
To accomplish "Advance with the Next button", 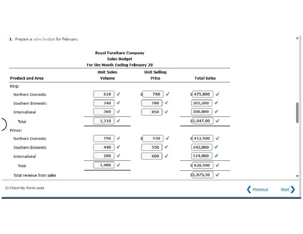I will pyautogui.click(x=288, y=190).
